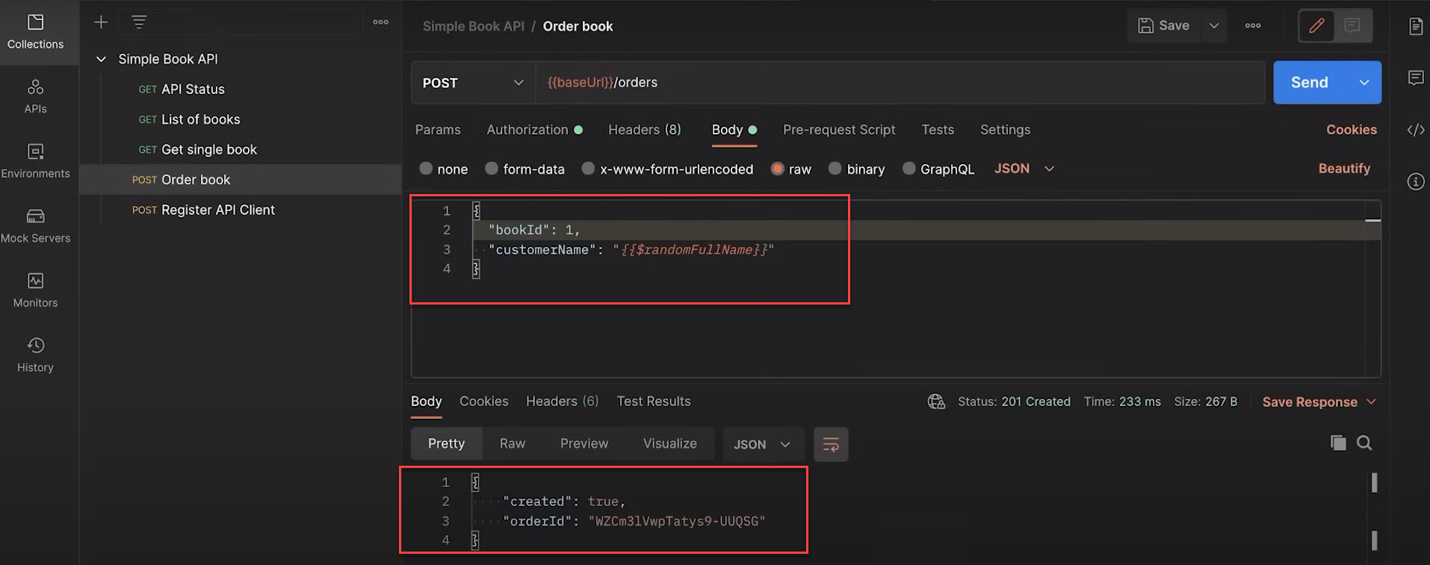Send the POST request
Image resolution: width=1430 pixels, height=565 pixels.
coord(1310,82)
